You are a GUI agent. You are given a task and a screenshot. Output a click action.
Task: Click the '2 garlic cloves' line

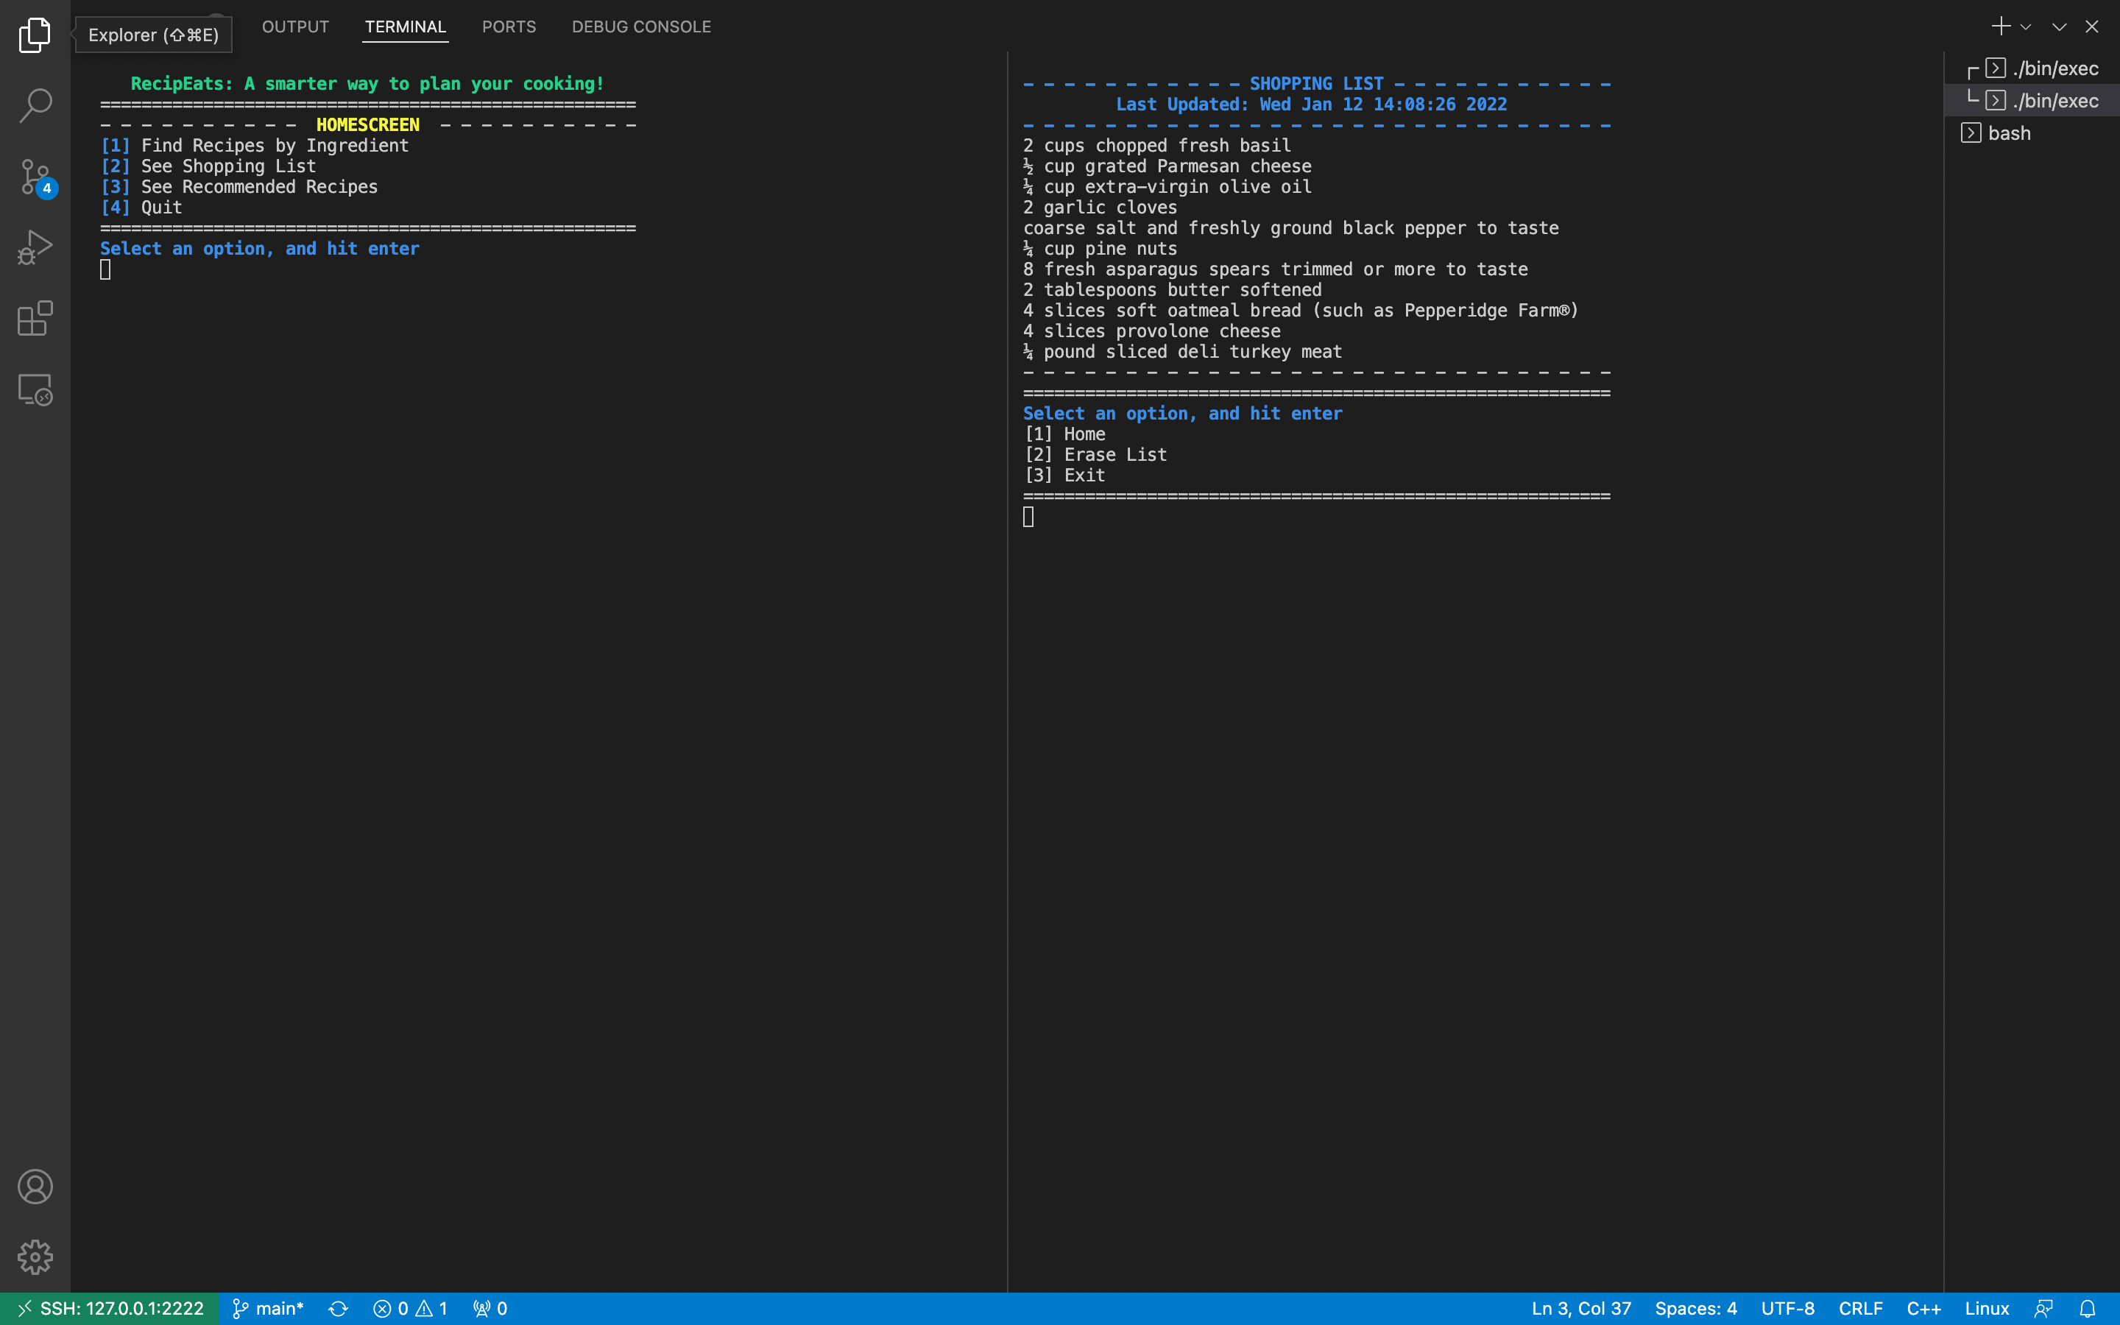click(x=1100, y=208)
